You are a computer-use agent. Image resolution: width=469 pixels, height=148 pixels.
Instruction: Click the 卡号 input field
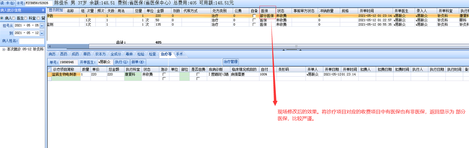click(x=39, y=3)
